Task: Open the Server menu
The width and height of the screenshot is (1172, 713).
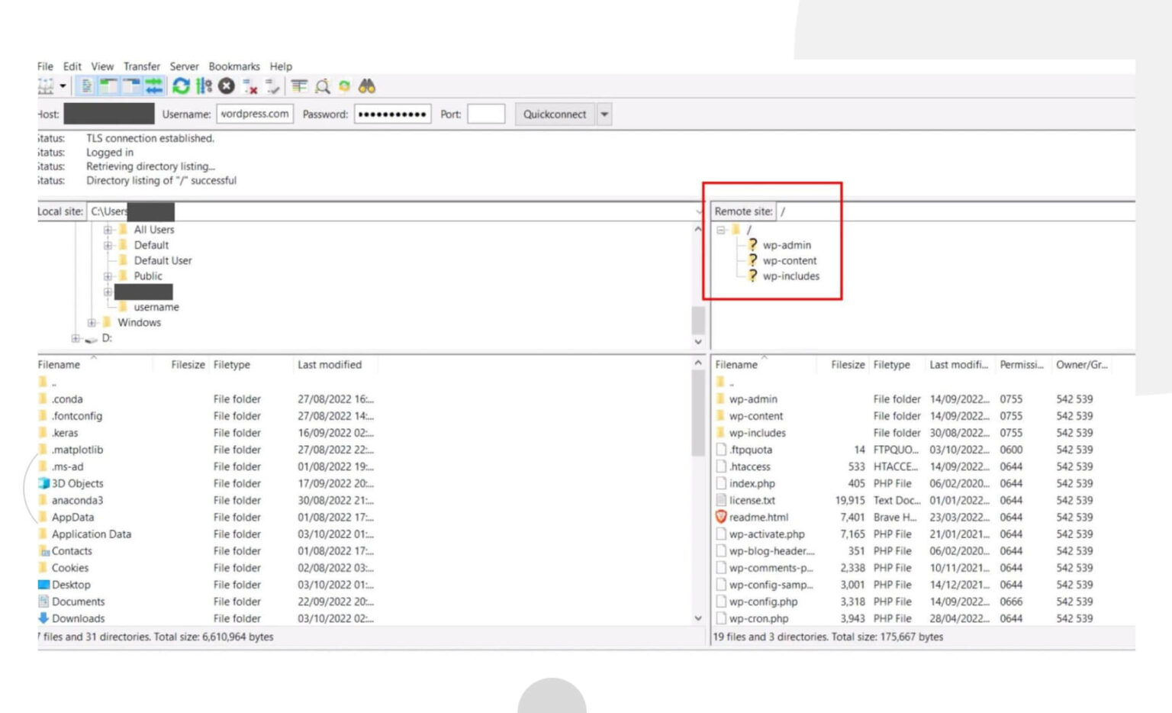Action: [x=183, y=66]
